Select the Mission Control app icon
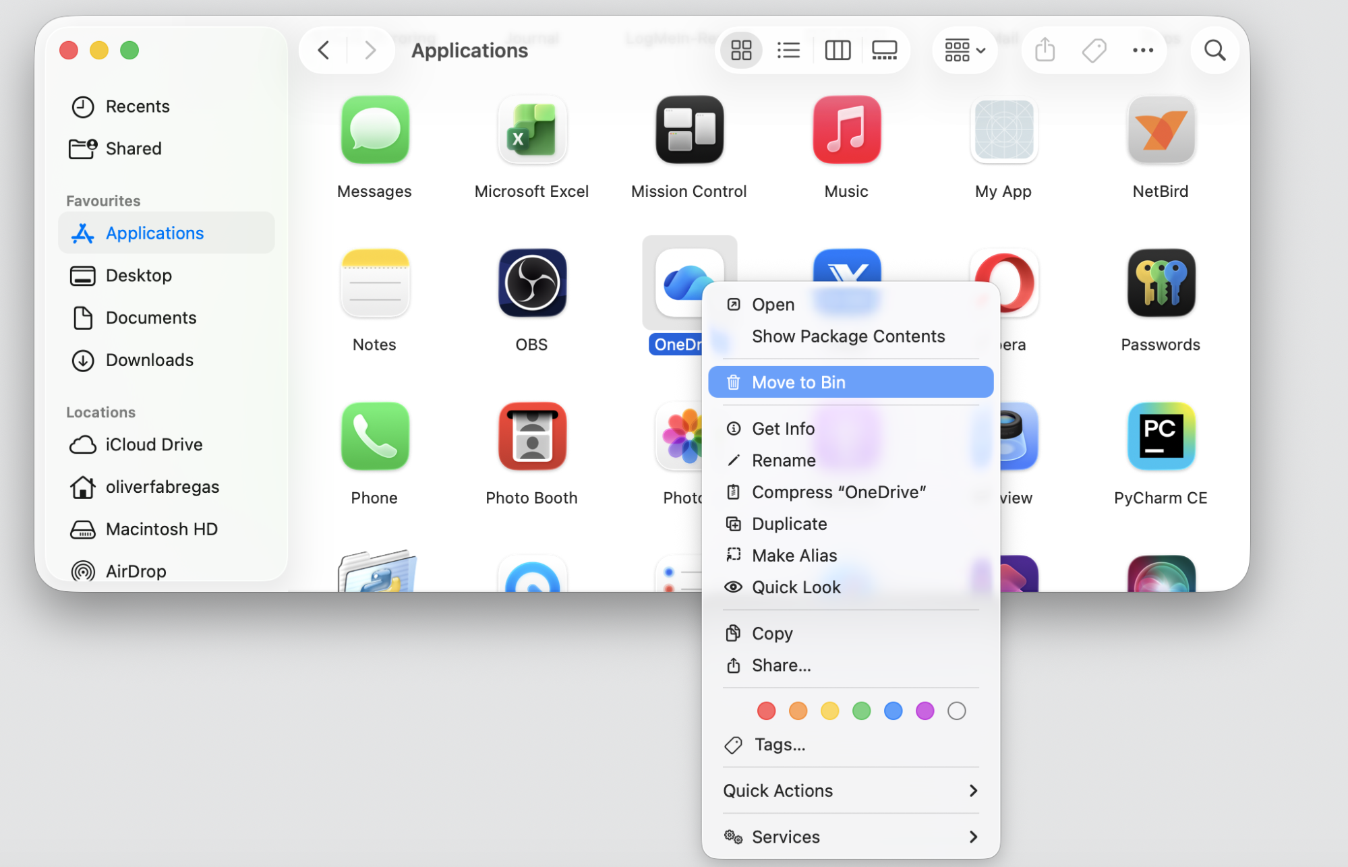 688,130
